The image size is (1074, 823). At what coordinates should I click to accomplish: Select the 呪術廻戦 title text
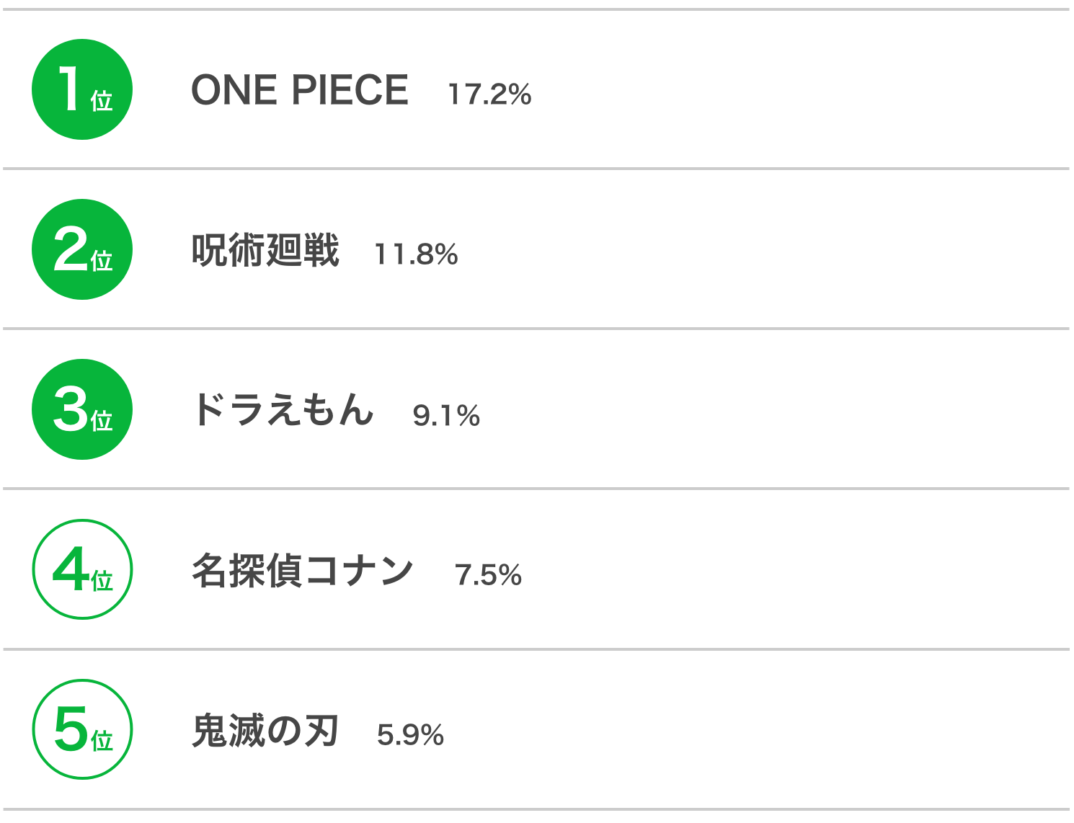[265, 251]
